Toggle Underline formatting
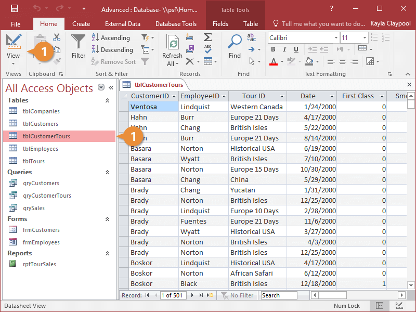The width and height of the screenshot is (416, 312). pos(296,49)
